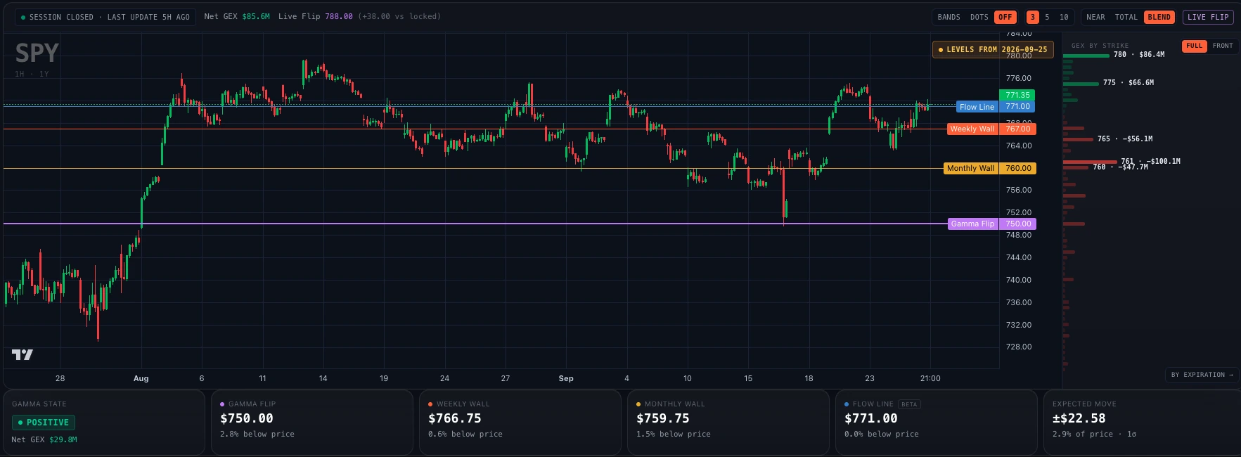
Task: Switch GEX mode to NEAR
Action: (1095, 17)
